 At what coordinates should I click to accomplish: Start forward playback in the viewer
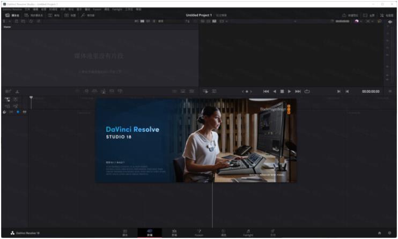pos(289,91)
